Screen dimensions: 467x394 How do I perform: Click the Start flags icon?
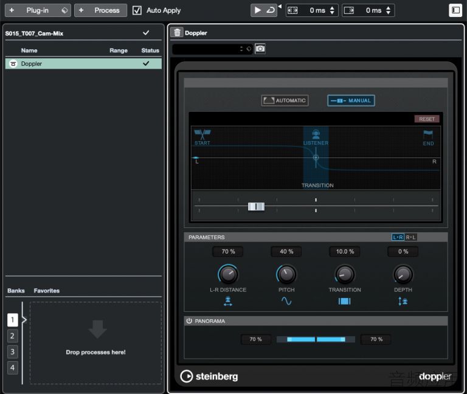(202, 134)
